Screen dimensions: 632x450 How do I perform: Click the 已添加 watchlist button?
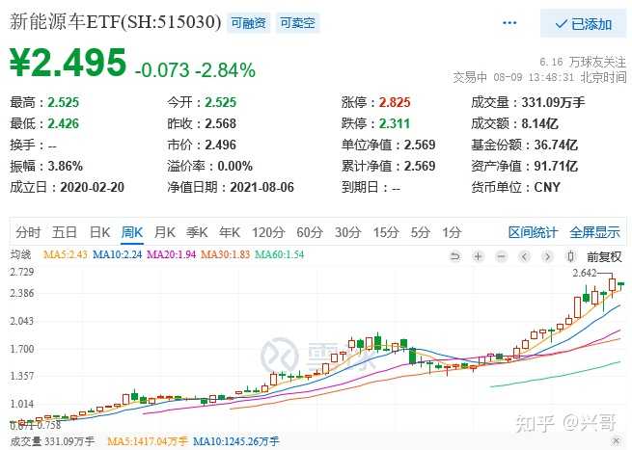pyautogui.click(x=583, y=24)
